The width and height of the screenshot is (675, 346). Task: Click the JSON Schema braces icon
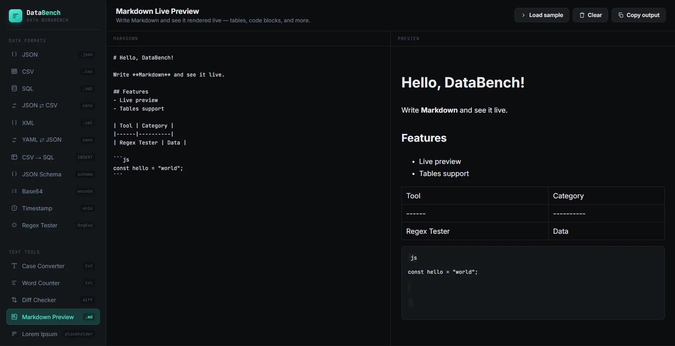(14, 174)
